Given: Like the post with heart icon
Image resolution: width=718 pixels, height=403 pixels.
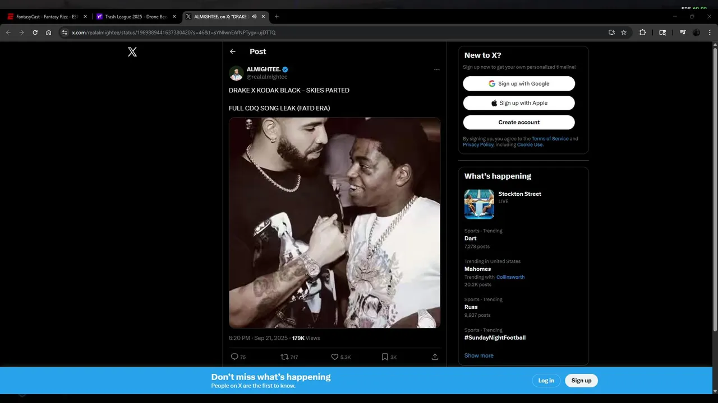Looking at the screenshot, I should click(335, 357).
